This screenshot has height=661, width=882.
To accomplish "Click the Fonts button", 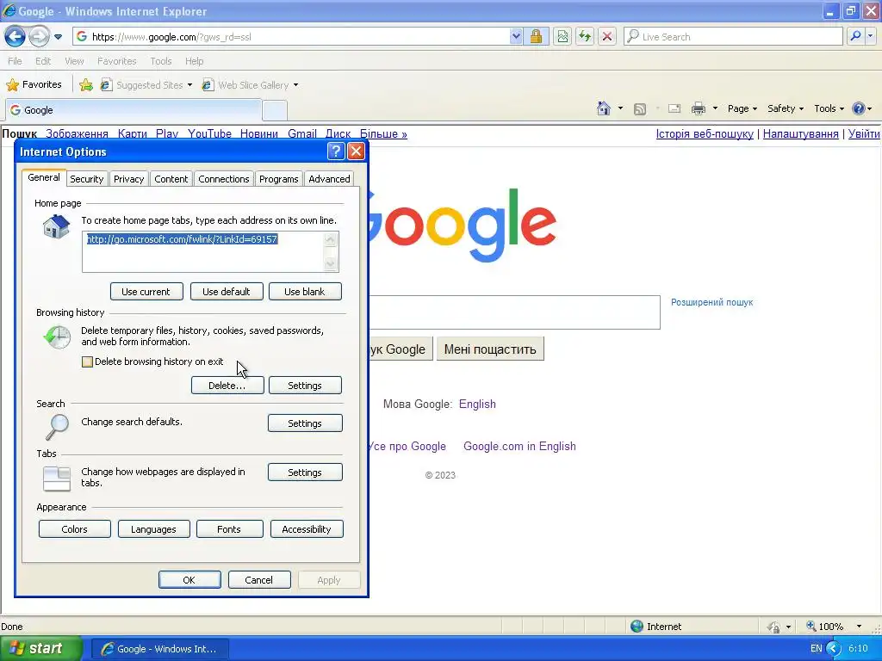I will [229, 529].
